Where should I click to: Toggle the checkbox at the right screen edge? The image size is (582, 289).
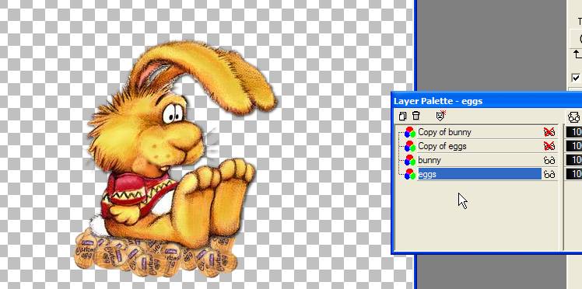coord(576,78)
